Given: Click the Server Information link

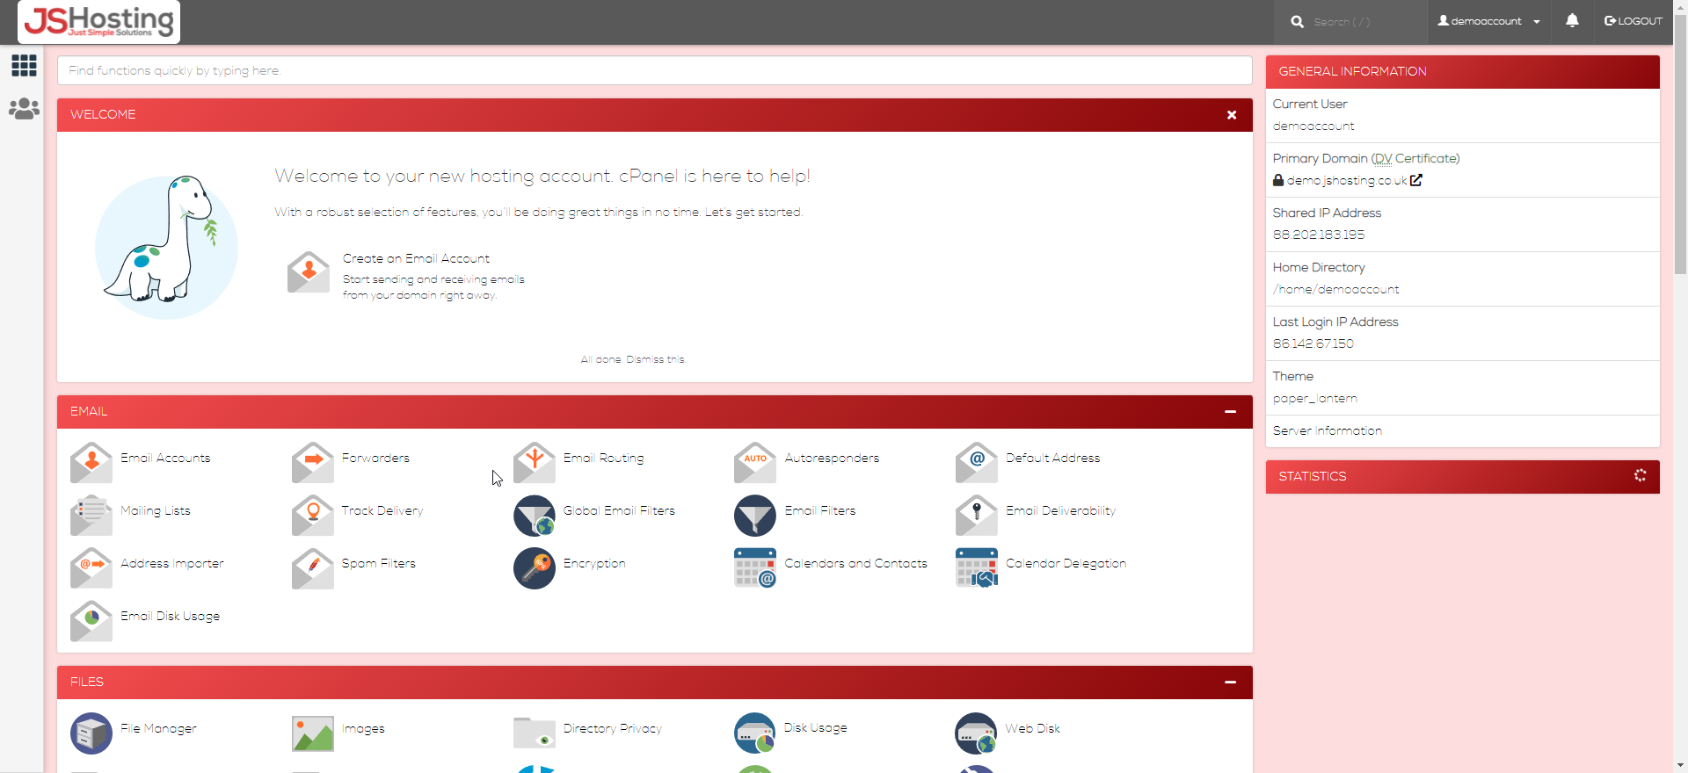Looking at the screenshot, I should coord(1328,430).
